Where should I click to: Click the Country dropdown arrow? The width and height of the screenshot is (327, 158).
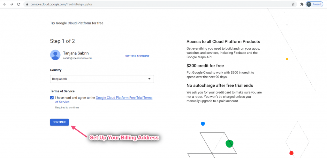click(149, 79)
